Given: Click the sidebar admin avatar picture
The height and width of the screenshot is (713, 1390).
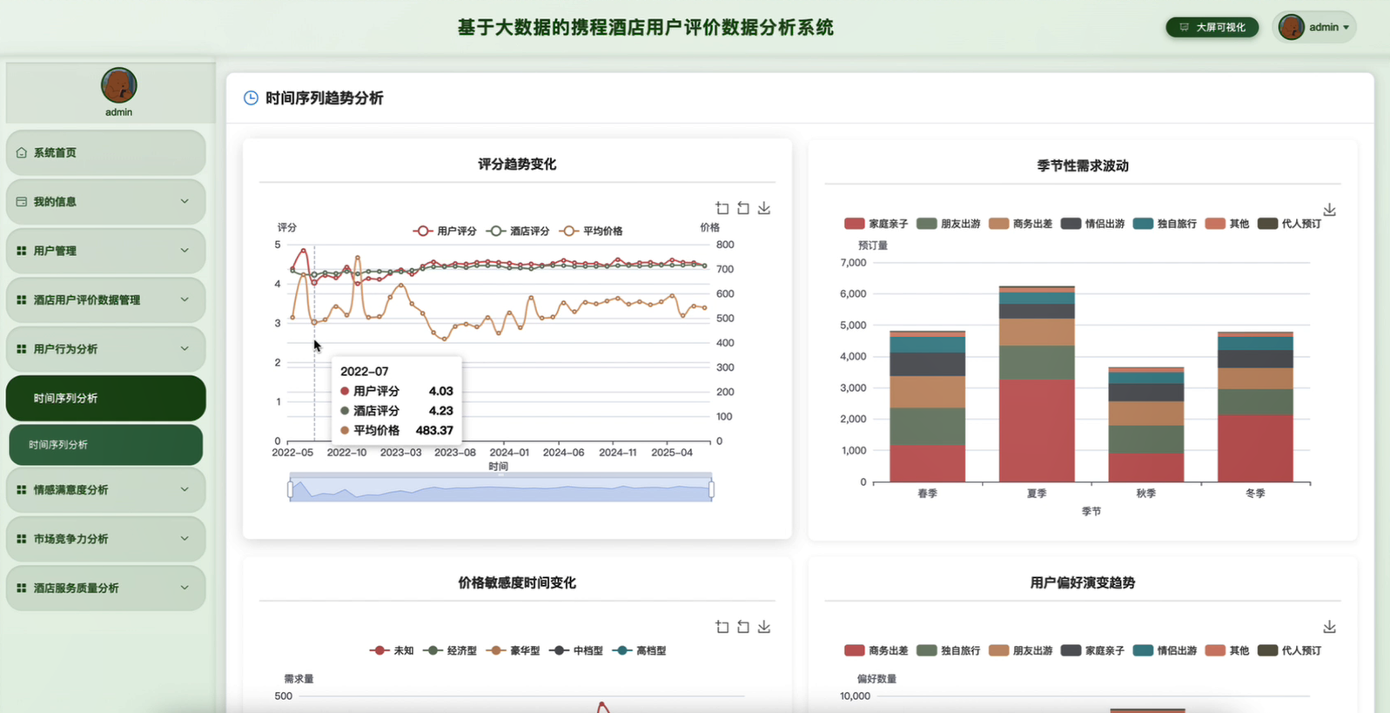Looking at the screenshot, I should (118, 85).
